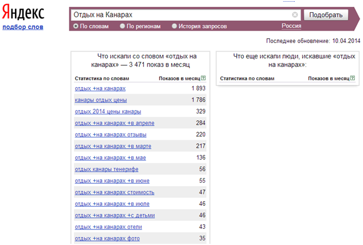The image size is (363, 245).
Task: Open the query 'отдых +на канарах' link
Action: 100,88
